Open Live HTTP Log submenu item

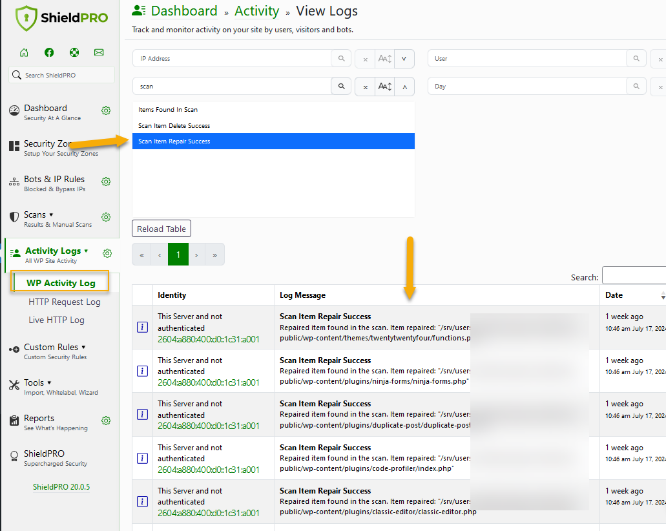[x=56, y=320]
